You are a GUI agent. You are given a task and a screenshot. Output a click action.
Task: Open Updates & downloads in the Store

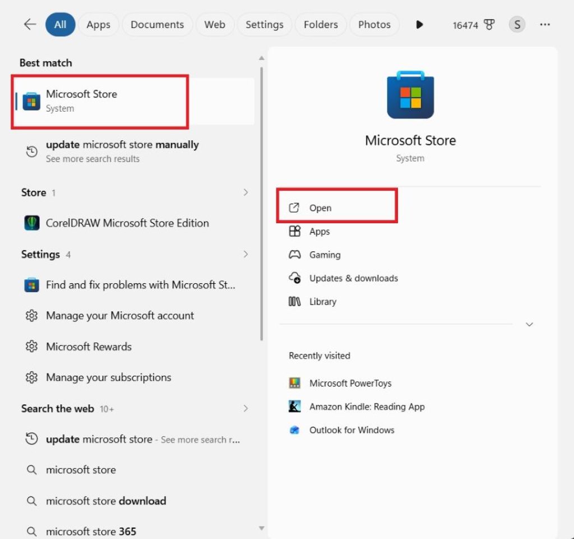353,278
